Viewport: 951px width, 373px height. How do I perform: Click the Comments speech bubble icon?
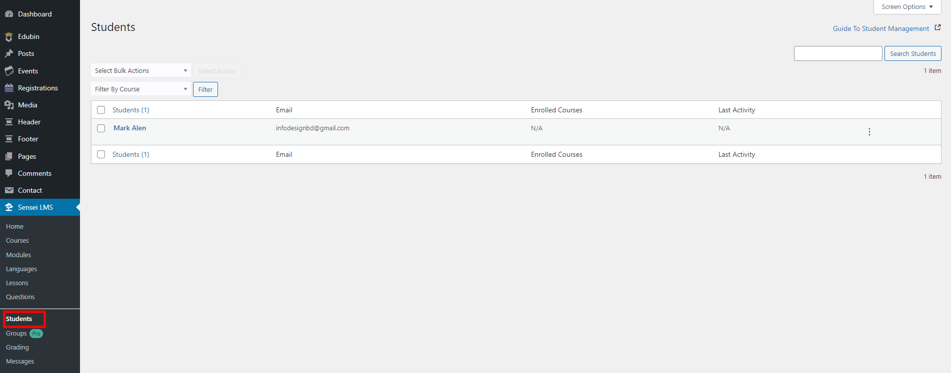click(x=9, y=173)
